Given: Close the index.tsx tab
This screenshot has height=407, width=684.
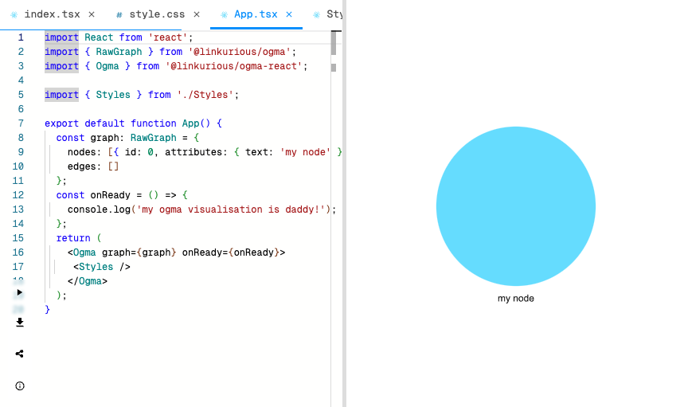Looking at the screenshot, I should pos(92,14).
